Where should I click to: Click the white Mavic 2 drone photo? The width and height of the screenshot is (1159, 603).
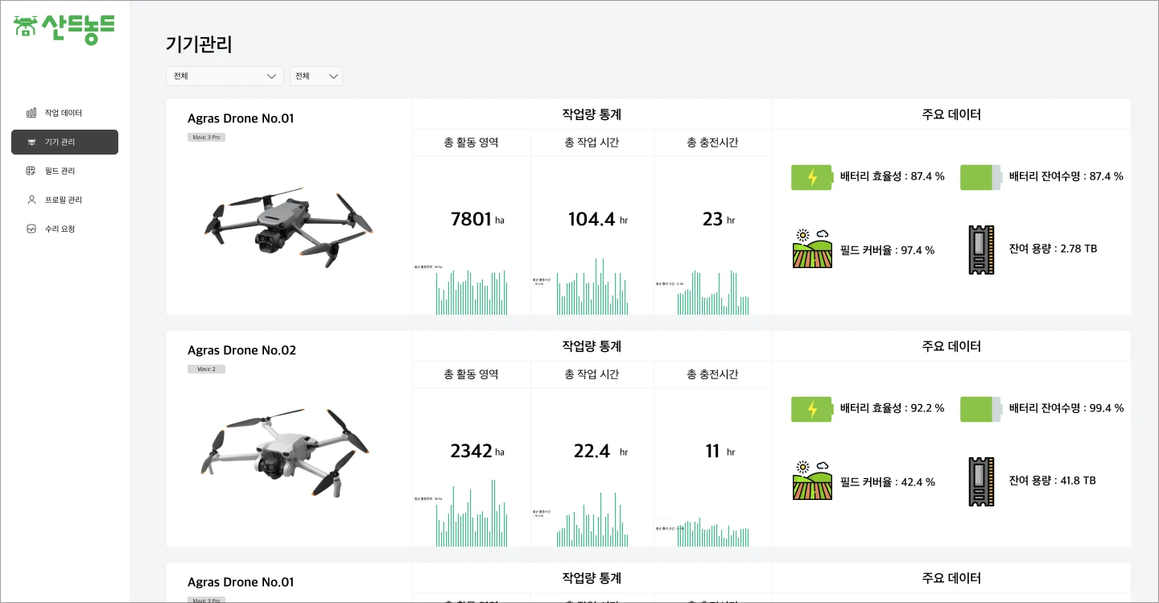point(284,453)
